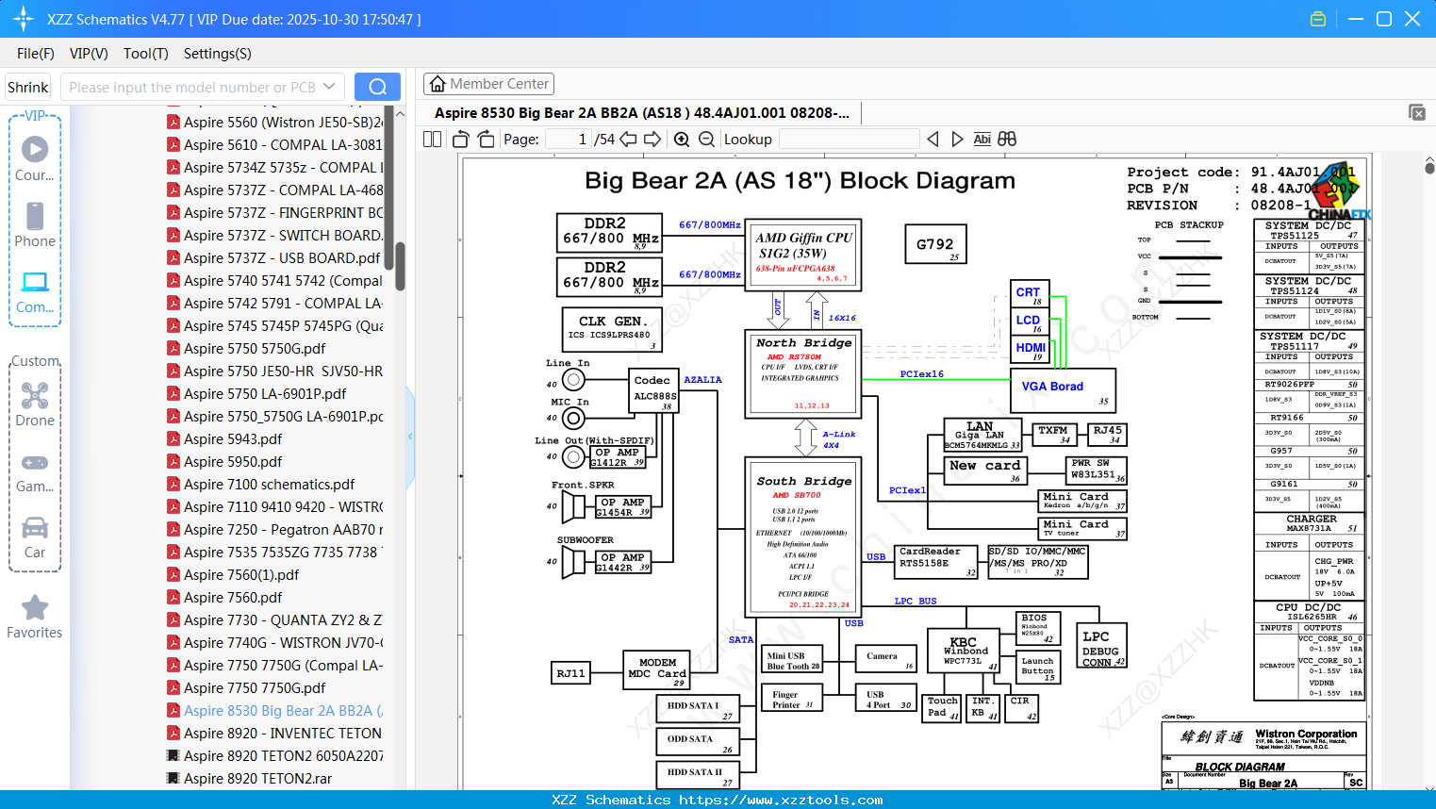Open the shop bag icon in title bar
Viewport: 1436px width, 809px height.
[x=1318, y=19]
